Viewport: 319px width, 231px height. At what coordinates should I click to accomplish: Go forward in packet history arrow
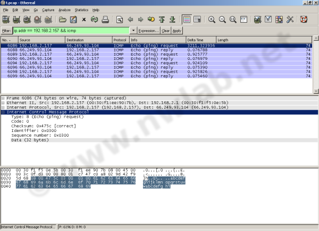click(x=140, y=20)
